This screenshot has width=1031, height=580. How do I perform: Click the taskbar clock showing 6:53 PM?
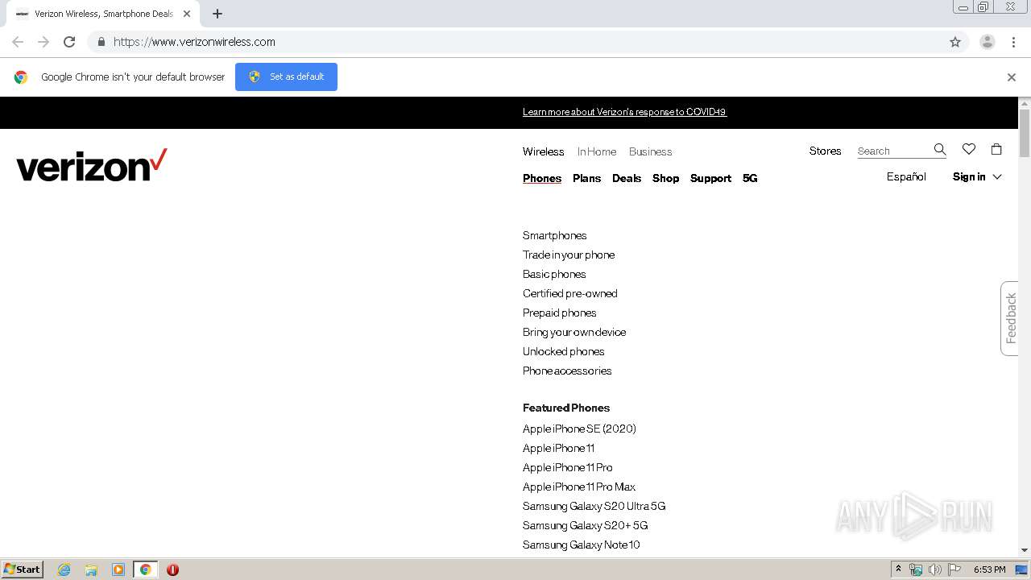click(989, 570)
